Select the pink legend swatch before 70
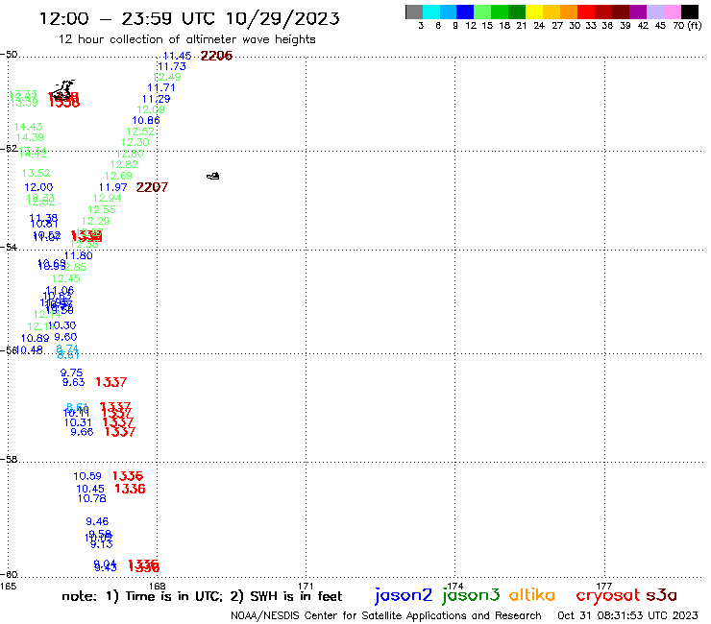The width and height of the screenshot is (711, 624). tap(672, 12)
